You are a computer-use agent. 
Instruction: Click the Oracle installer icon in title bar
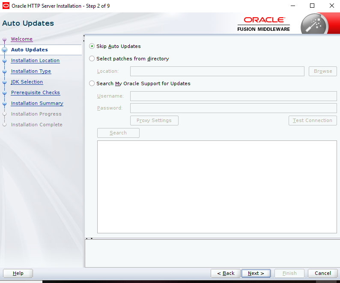[6, 6]
